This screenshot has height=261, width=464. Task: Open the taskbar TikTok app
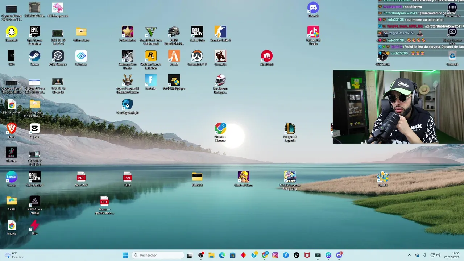[297, 255]
